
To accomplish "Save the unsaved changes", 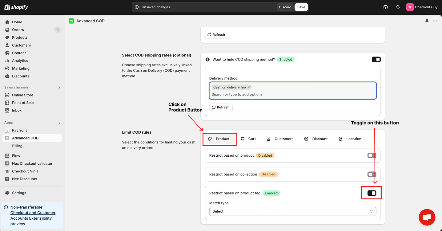I will (x=301, y=7).
